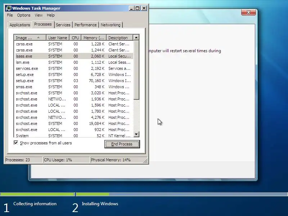Open the Options menu
Image resolution: width=288 pixels, height=216 pixels.
(24, 15)
